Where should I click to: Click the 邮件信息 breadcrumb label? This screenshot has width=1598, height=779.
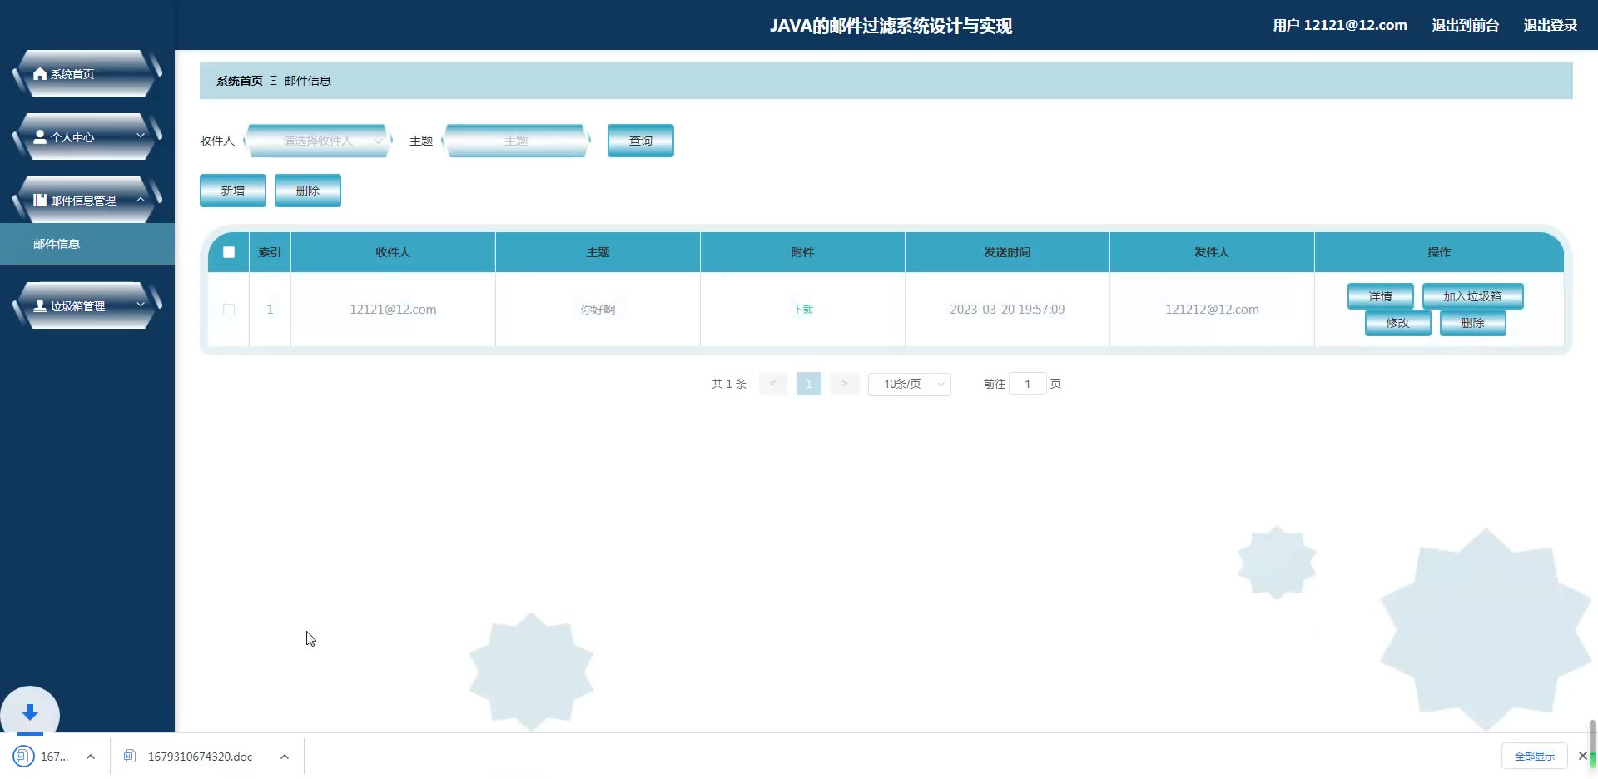[308, 81]
